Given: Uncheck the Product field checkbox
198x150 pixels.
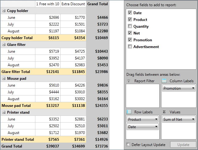Looking at the screenshot, I should click(x=130, y=19).
